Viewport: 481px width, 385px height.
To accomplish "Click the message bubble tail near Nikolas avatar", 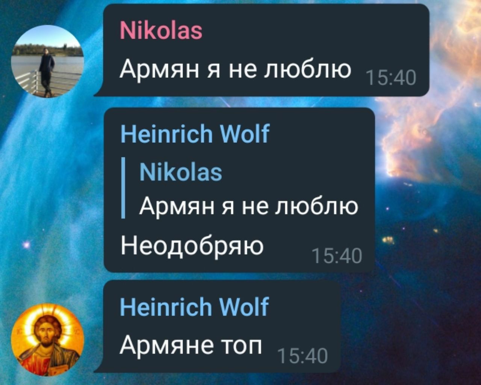I will [99, 92].
